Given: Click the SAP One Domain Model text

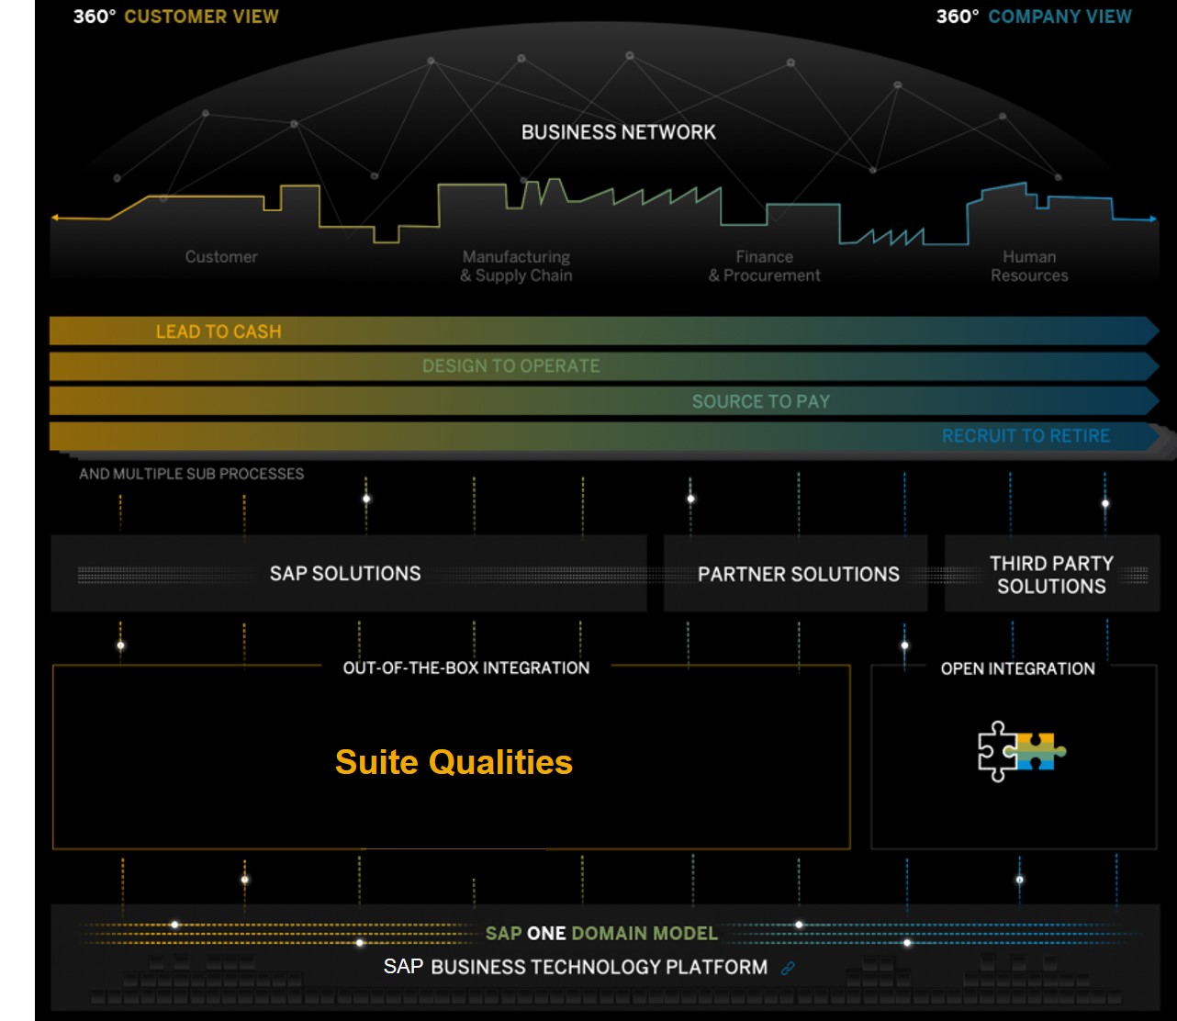Looking at the screenshot, I should point(601,934).
